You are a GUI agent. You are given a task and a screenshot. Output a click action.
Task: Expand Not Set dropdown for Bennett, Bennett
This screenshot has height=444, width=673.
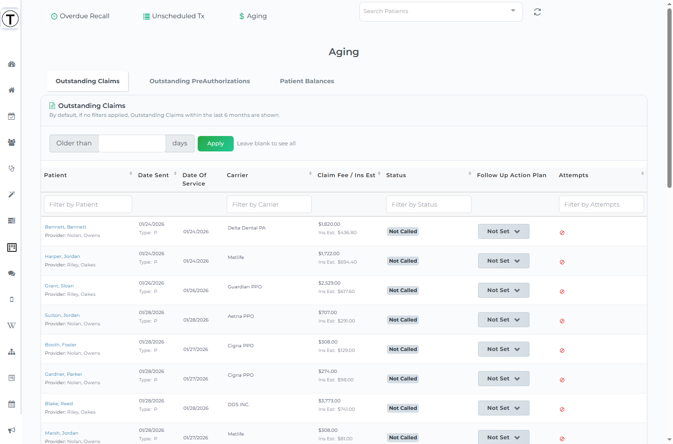pos(503,231)
